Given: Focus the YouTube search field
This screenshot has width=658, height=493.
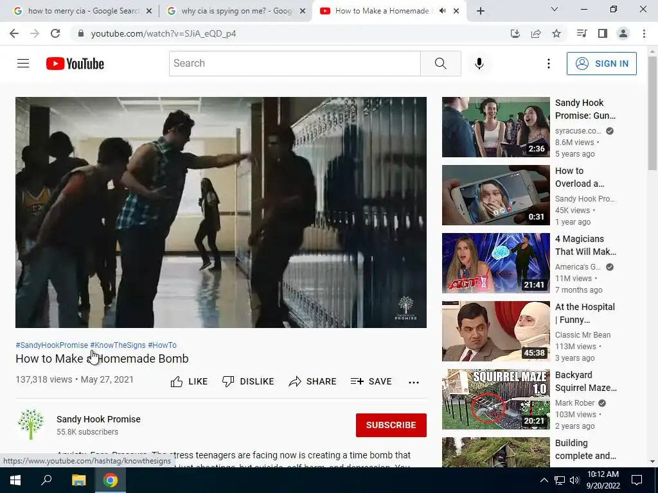Looking at the screenshot, I should pyautogui.click(x=294, y=64).
